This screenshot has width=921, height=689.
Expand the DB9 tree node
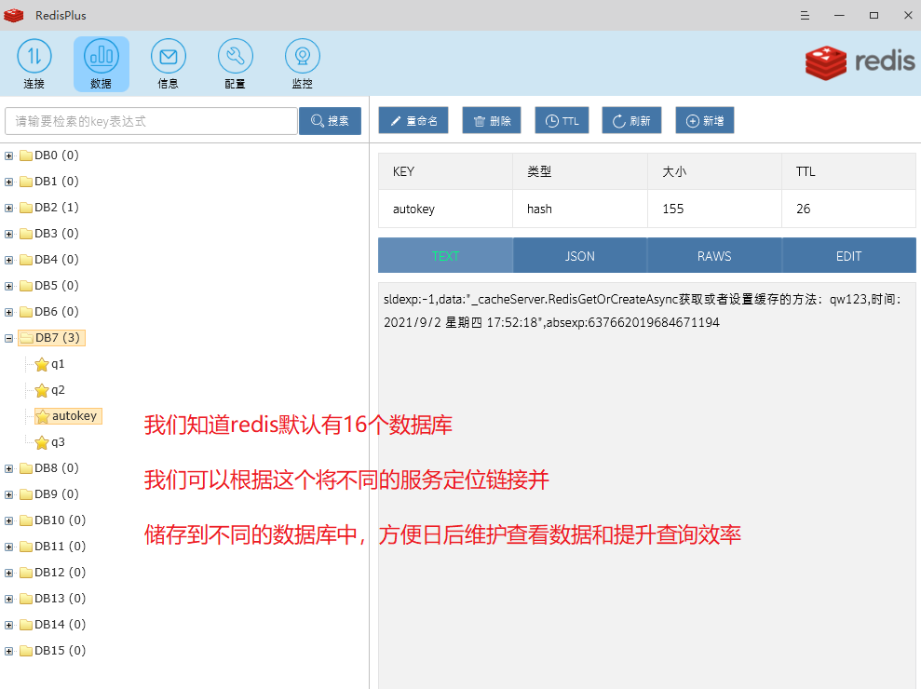[x=8, y=494]
